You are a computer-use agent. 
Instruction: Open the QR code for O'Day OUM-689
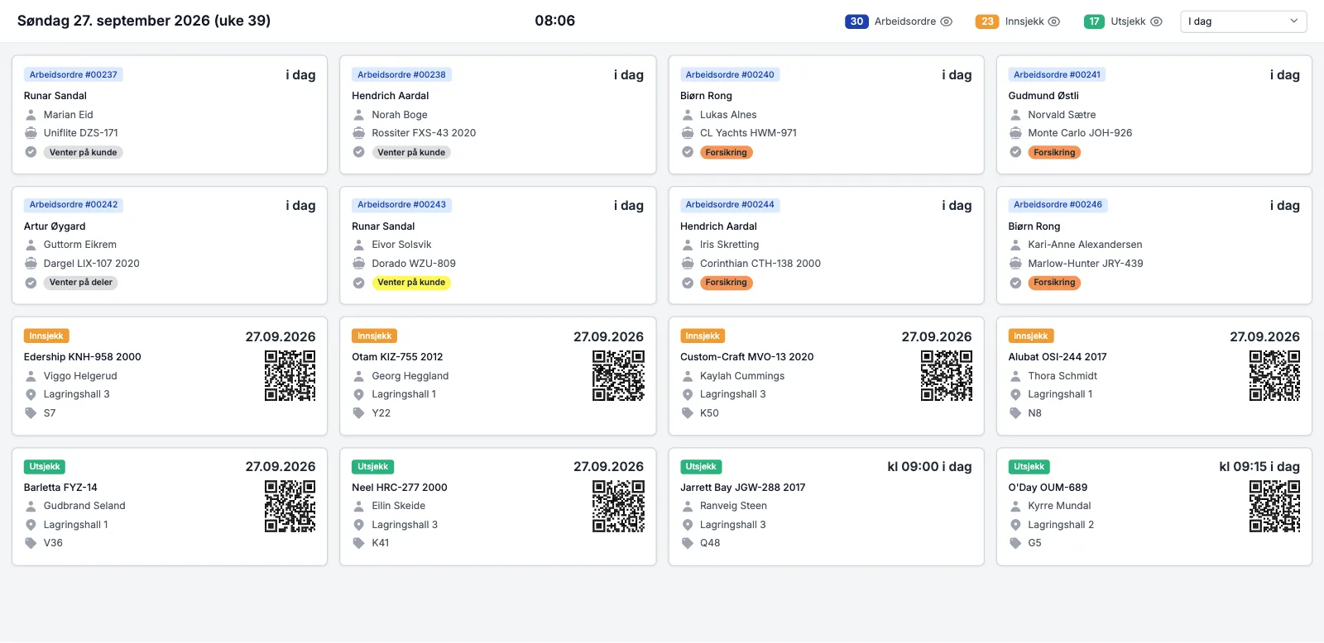pos(1274,506)
